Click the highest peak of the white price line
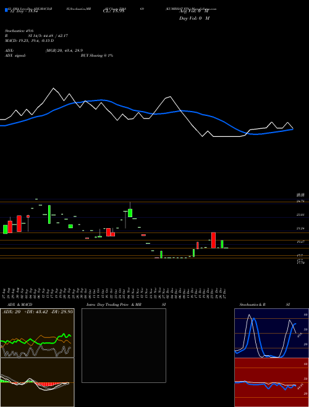The height and width of the screenshot is (407, 309). coord(54,88)
